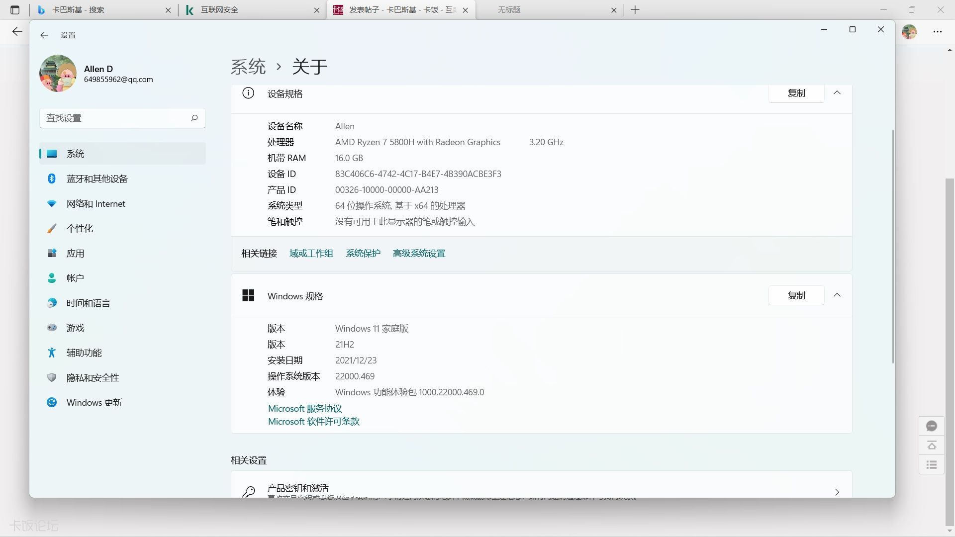Open Windows 更新 settings
Image resolution: width=955 pixels, height=537 pixels.
(x=122, y=402)
